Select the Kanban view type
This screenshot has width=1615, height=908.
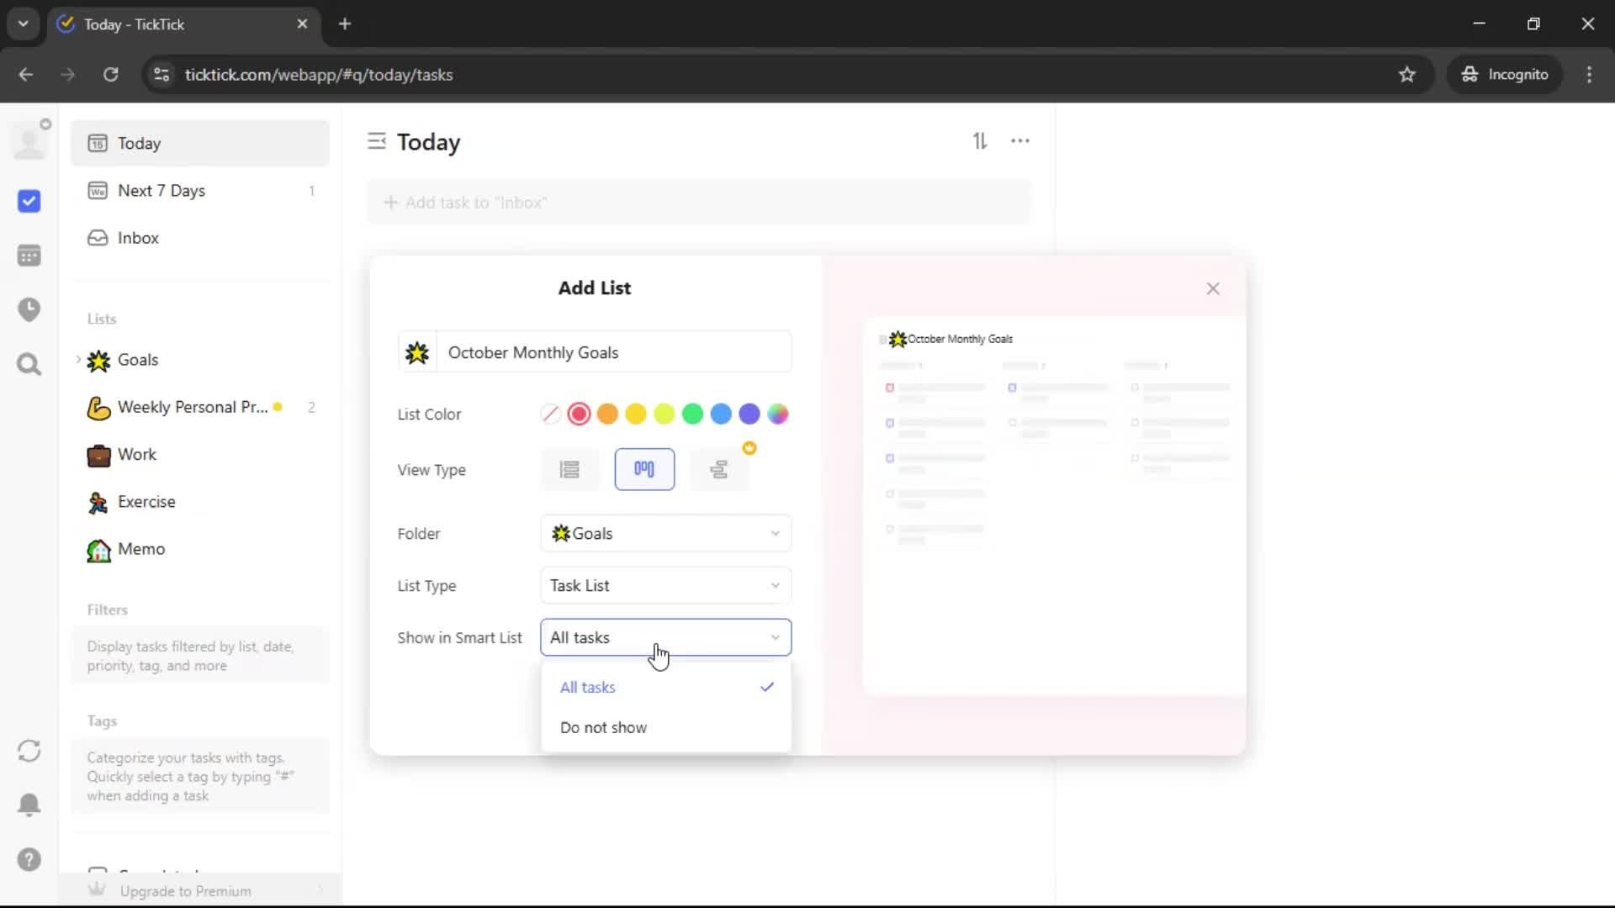tap(644, 469)
